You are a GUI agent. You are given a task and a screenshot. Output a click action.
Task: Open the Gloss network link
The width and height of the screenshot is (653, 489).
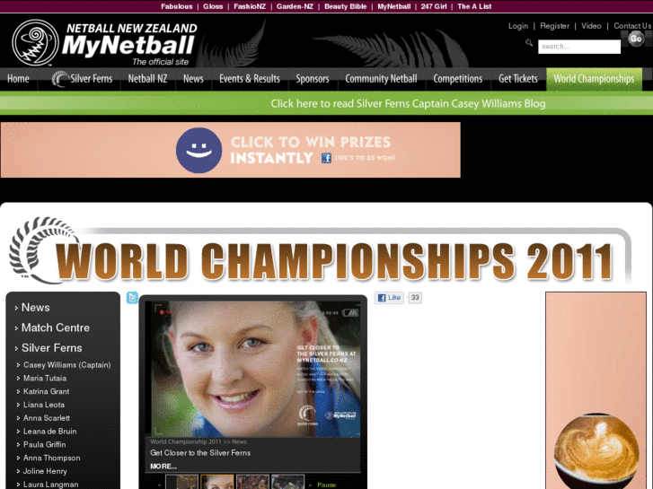coord(213,6)
